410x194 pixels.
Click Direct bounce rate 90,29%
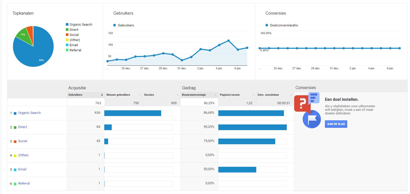tap(209, 127)
